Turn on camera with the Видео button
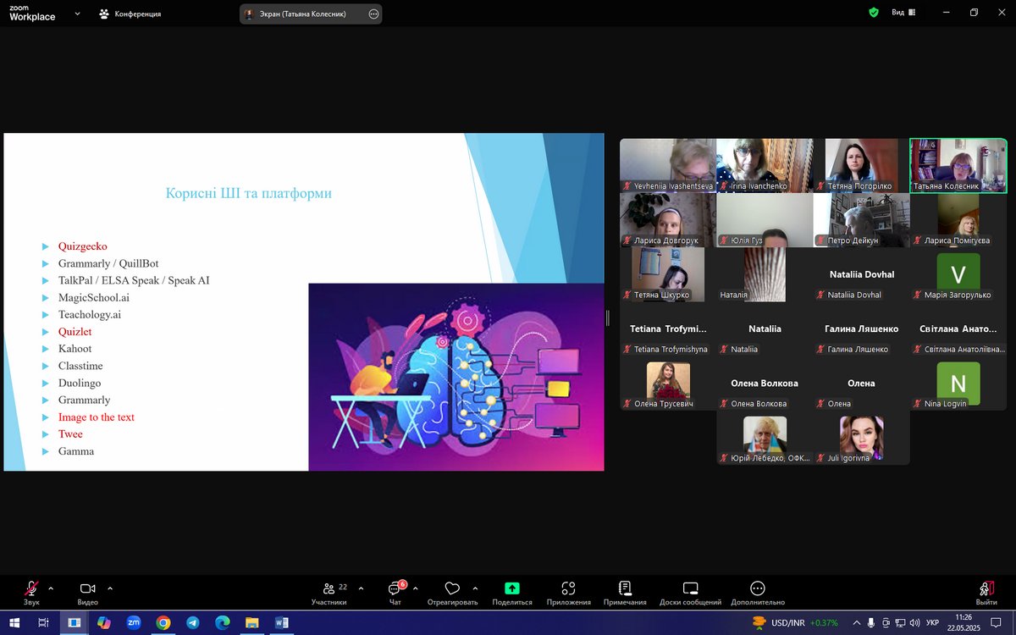 tap(87, 593)
